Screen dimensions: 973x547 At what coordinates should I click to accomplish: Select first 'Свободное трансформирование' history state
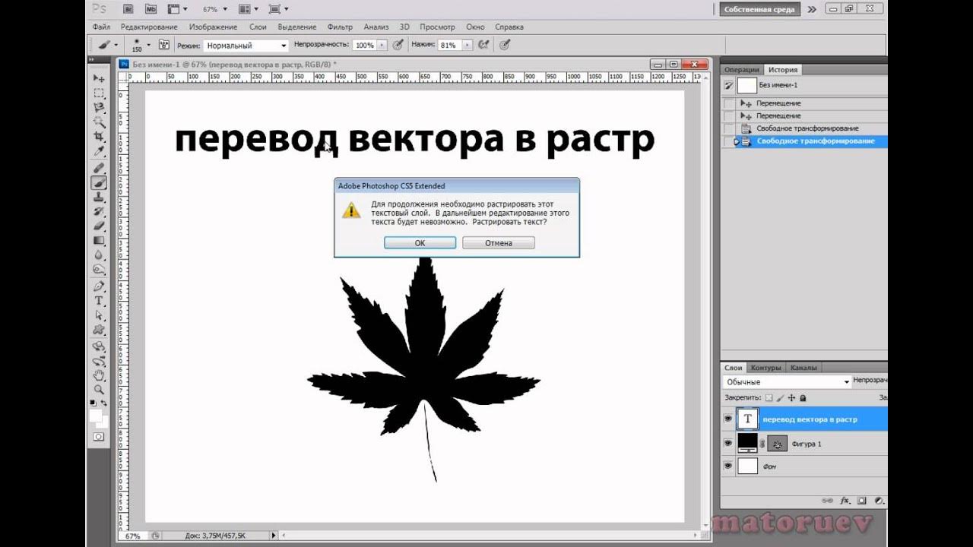point(807,128)
